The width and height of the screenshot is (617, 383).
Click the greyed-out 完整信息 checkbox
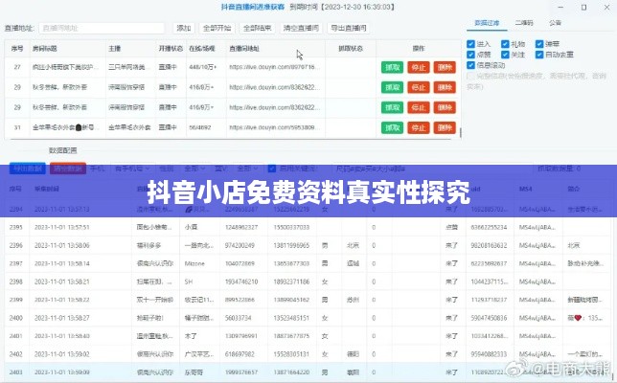coord(470,76)
